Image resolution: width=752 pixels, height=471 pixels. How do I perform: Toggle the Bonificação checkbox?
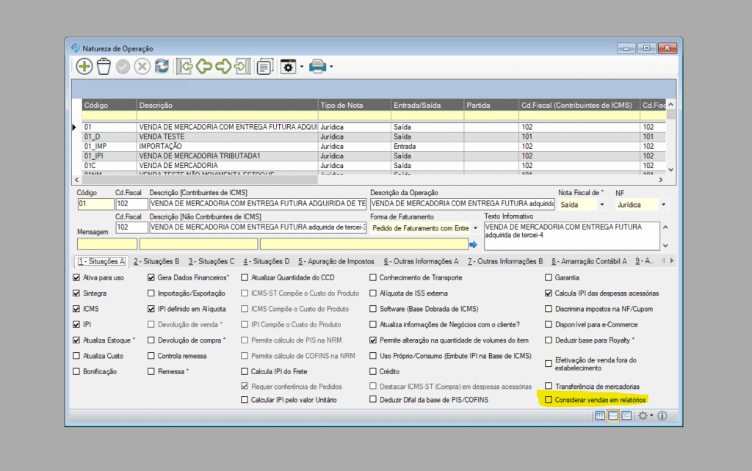76,372
